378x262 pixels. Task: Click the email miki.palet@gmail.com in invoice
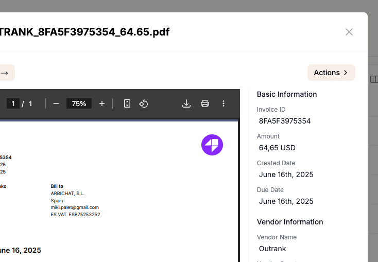tap(75, 207)
